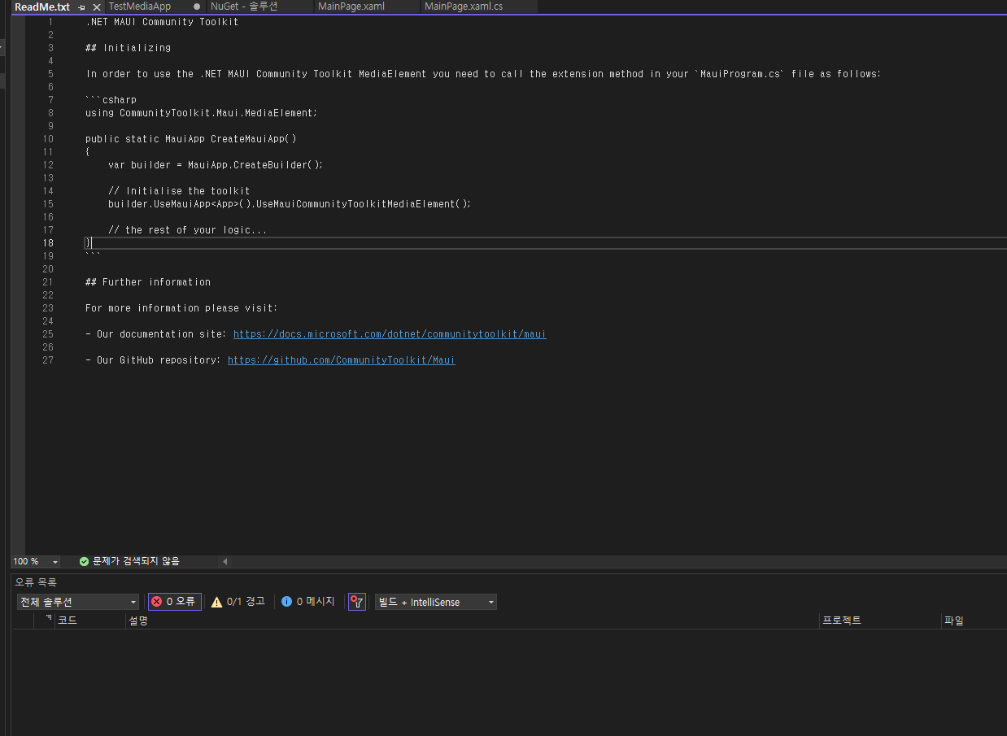Toggle the 0 메시지 messages filter

click(x=307, y=602)
